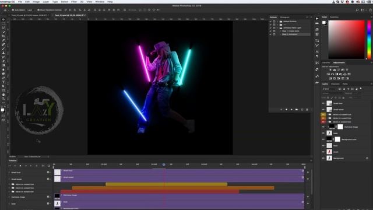The image size is (373, 210).
Task: Toggle visibility of bottom Background layer
Action: click(x=323, y=158)
